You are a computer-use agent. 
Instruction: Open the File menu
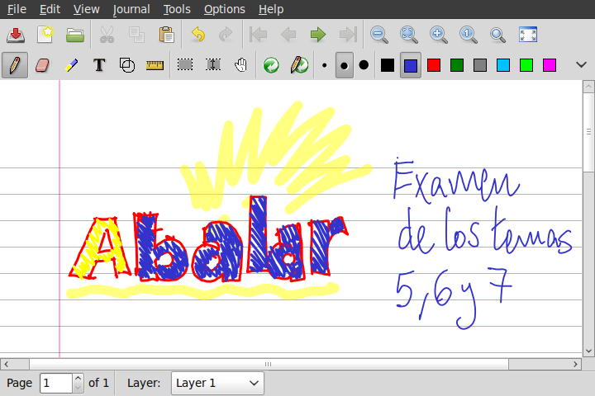17,9
